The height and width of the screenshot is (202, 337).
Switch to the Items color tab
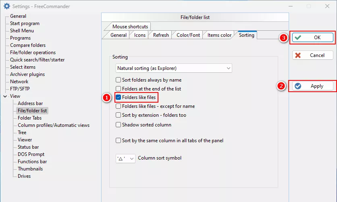(219, 35)
